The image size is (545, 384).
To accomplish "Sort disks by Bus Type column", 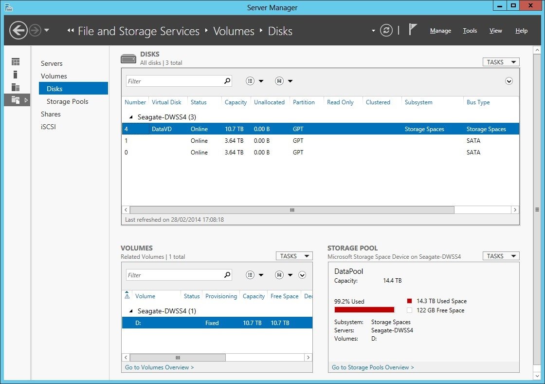I will coord(478,102).
